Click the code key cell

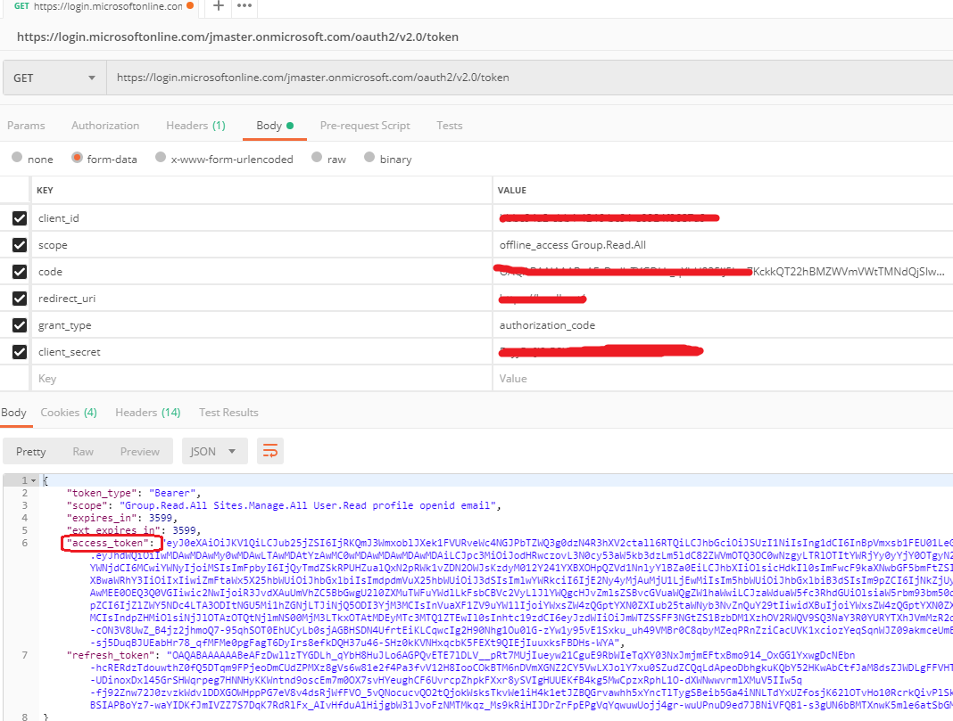(261, 271)
